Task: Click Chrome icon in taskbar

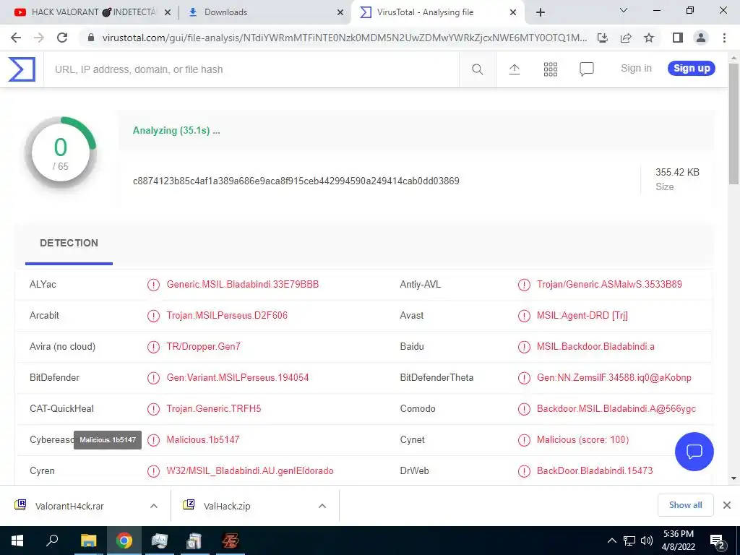Action: tap(124, 541)
